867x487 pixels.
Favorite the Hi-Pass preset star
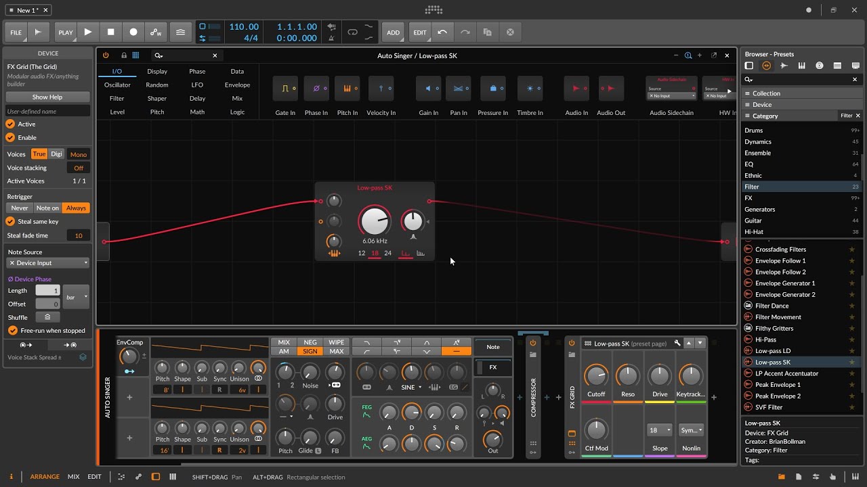point(852,340)
